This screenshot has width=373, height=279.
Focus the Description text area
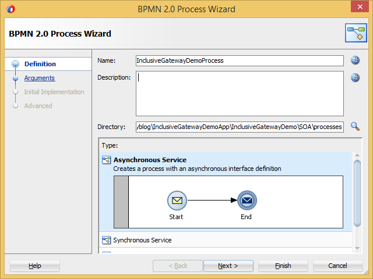pyautogui.click(x=240, y=94)
